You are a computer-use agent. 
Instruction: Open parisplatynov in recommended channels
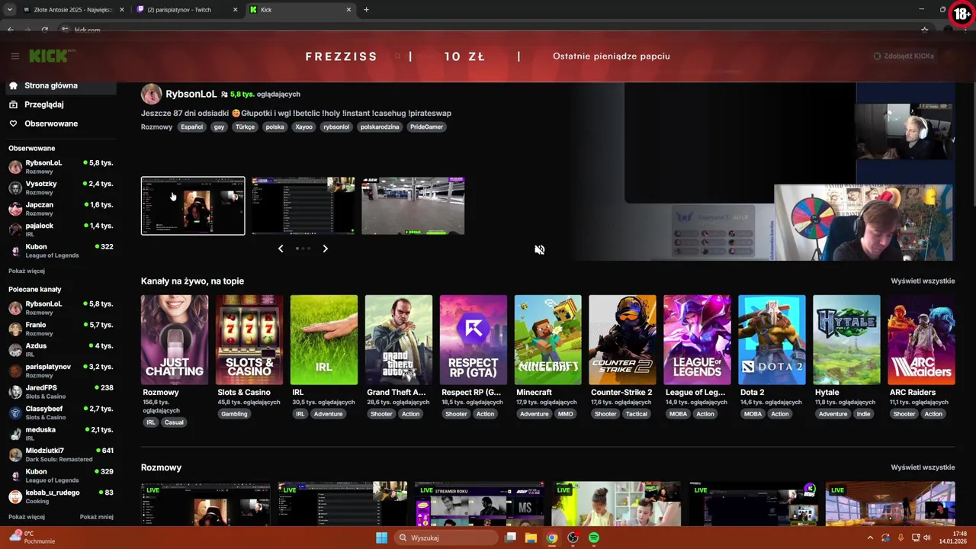point(59,371)
